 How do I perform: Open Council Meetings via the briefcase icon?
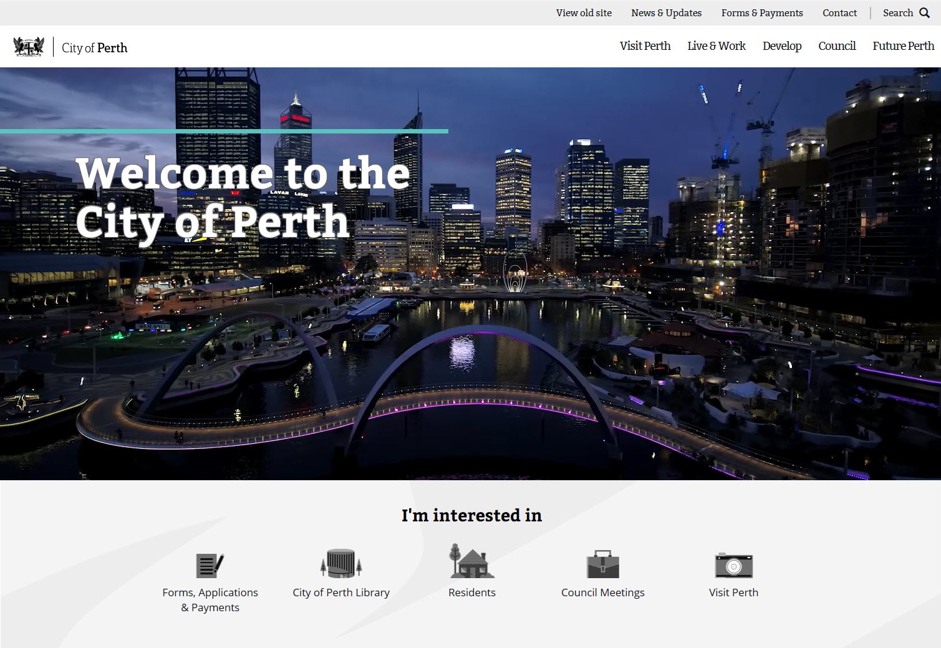tap(602, 564)
